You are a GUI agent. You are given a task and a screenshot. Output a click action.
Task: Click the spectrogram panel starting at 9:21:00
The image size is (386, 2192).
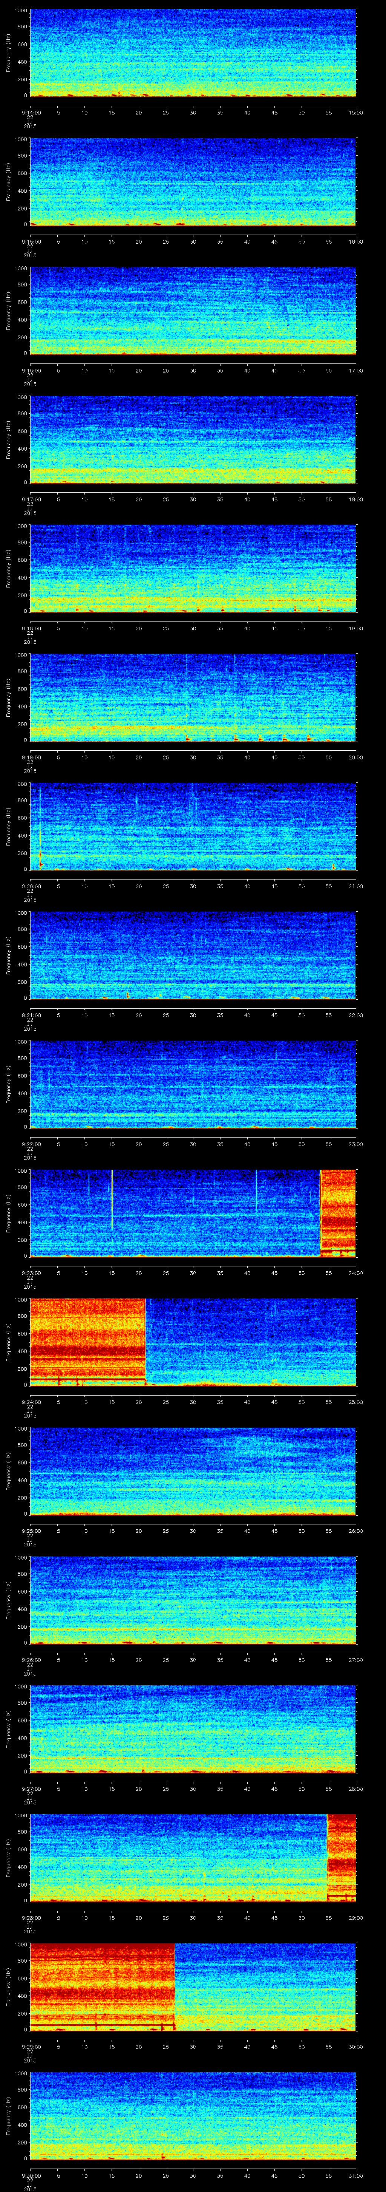coord(193,955)
